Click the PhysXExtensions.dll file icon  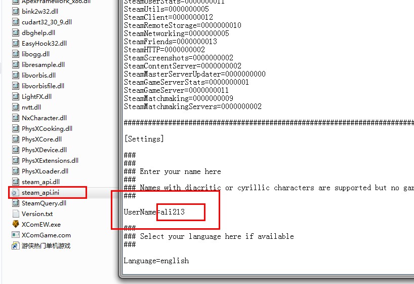click(16, 160)
